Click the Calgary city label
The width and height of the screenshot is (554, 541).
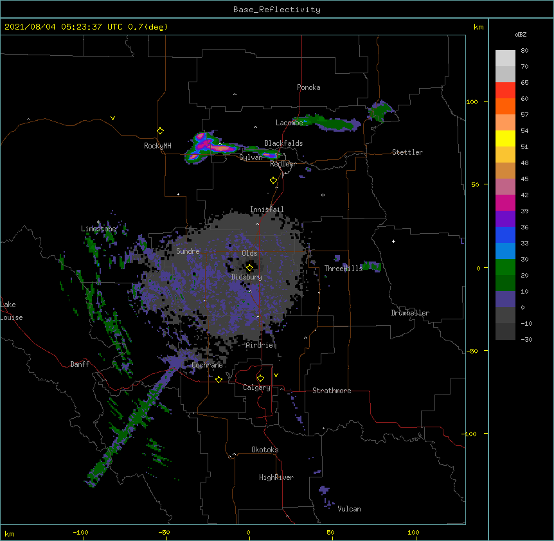click(256, 387)
